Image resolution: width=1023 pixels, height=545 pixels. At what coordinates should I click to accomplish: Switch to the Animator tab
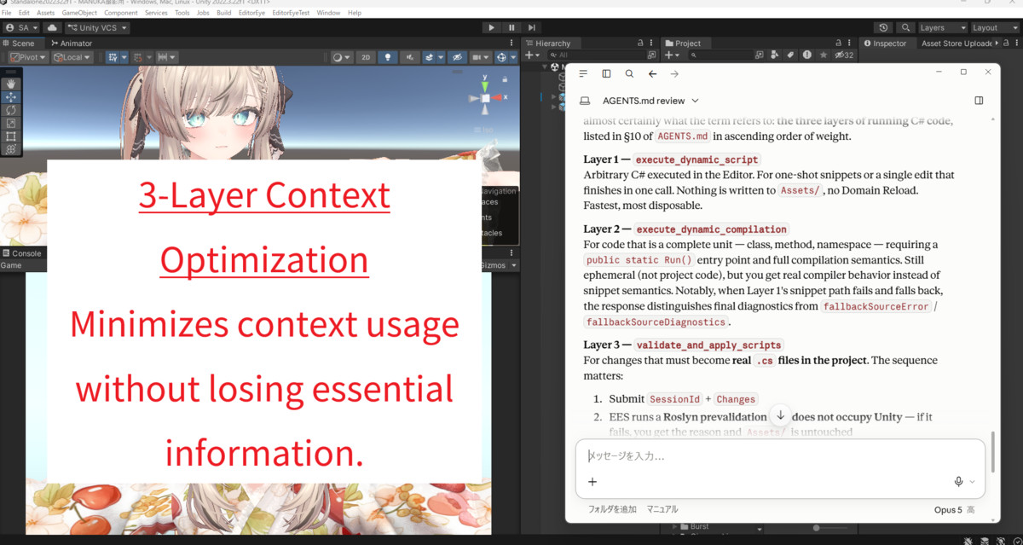(x=72, y=43)
